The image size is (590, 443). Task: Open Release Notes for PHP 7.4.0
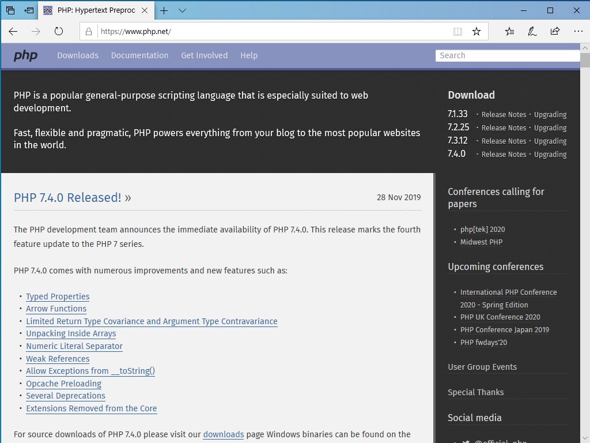coord(504,154)
